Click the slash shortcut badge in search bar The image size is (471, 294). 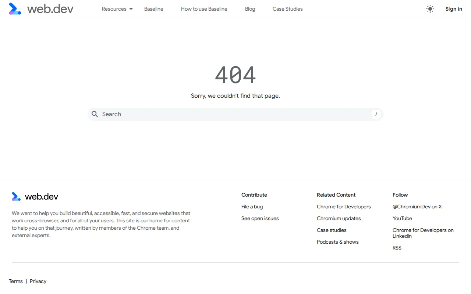point(376,114)
